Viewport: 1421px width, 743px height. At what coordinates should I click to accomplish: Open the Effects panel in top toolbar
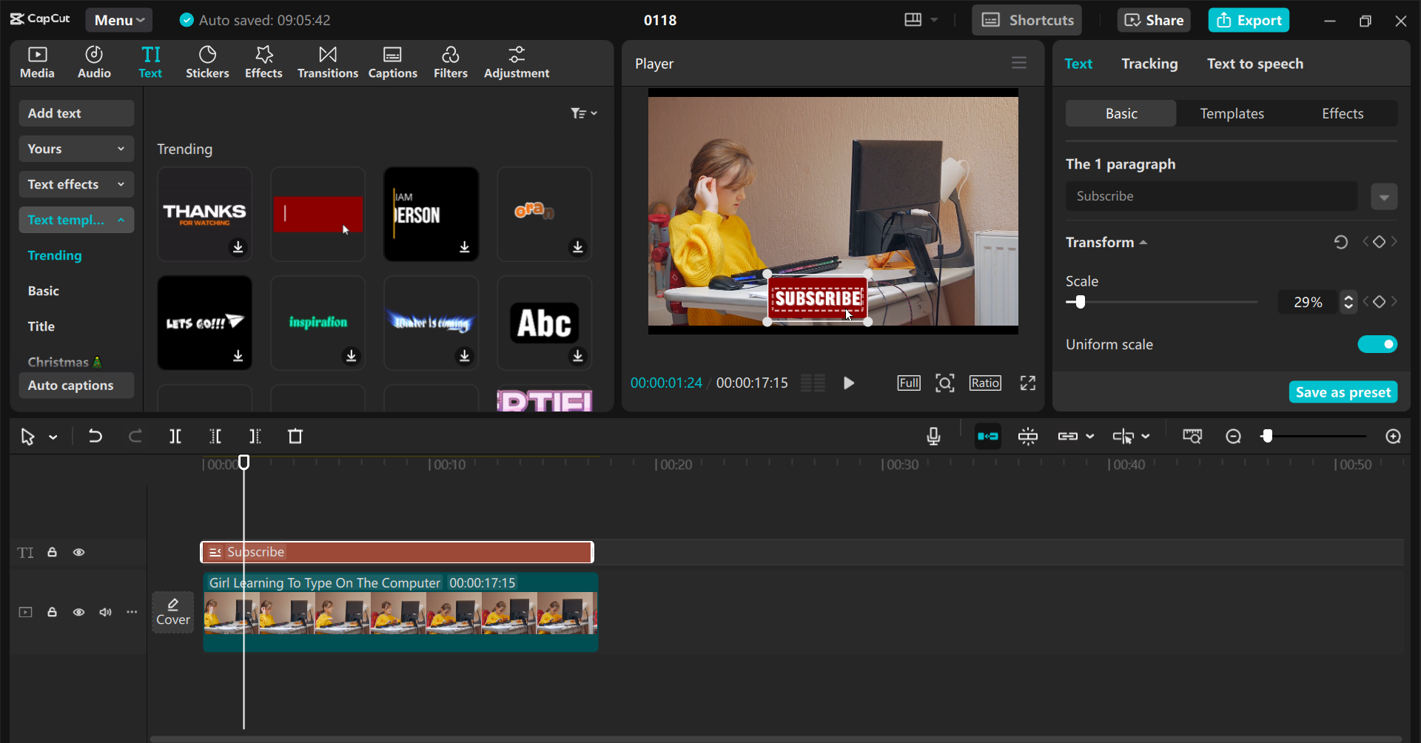pos(263,63)
